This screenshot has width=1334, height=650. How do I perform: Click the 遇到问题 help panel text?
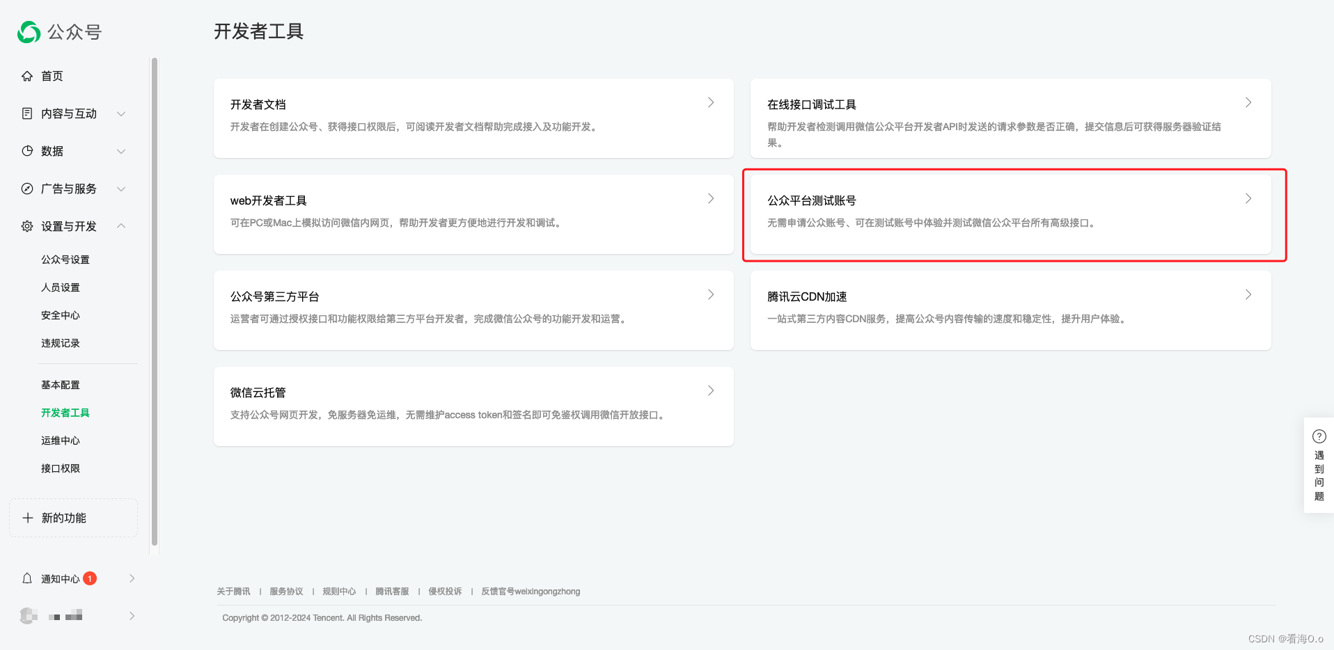coord(1319,475)
